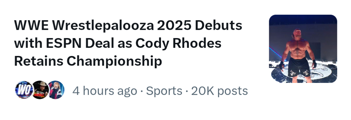Screen dimensions: 351x120
Task: Click the "with" word on second headline line
Action: (28, 43)
